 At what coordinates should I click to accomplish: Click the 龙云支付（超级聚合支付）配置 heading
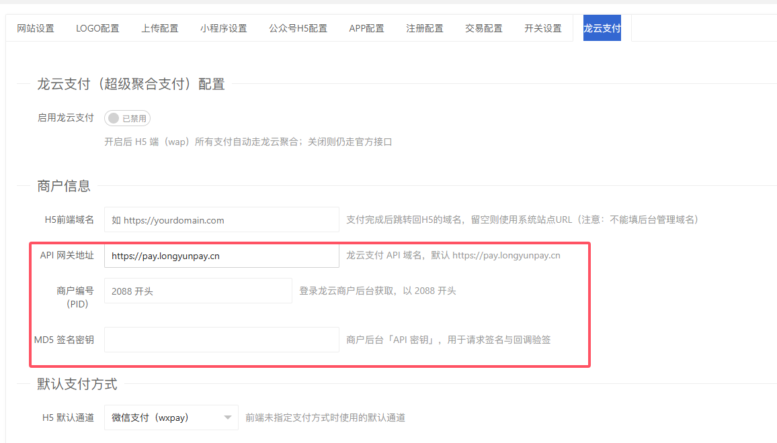[x=131, y=84]
